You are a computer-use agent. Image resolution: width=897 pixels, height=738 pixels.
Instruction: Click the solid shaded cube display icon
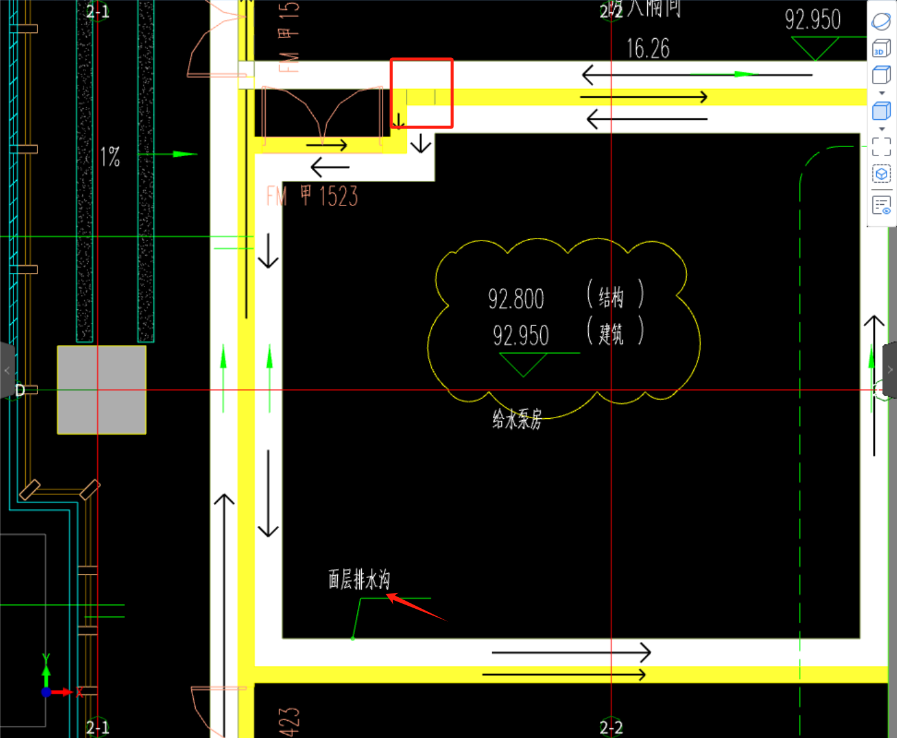(881, 111)
